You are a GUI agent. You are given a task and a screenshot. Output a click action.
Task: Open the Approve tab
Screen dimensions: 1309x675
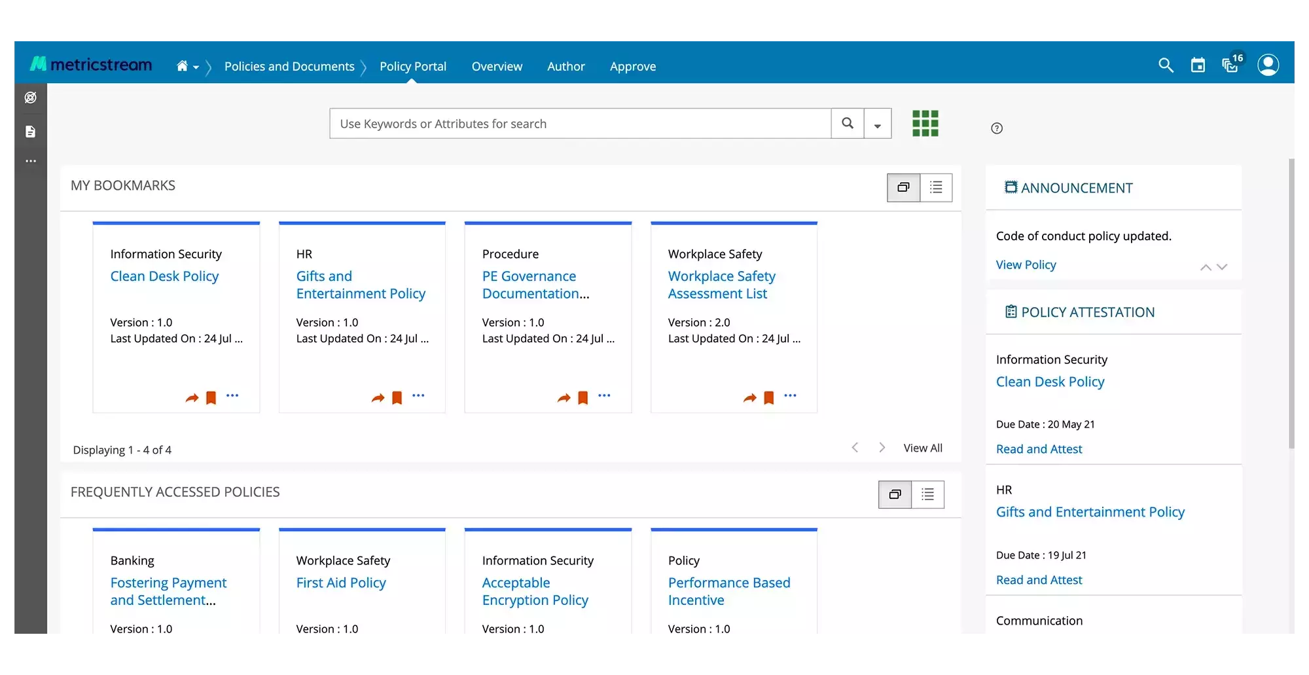pyautogui.click(x=633, y=66)
